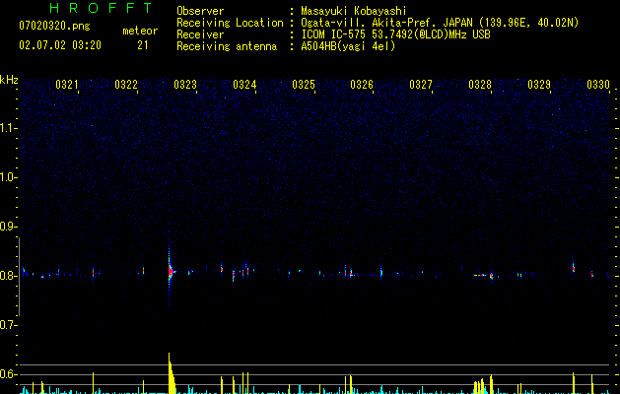
Task: Click the 0322 time marker
Action: (126, 84)
